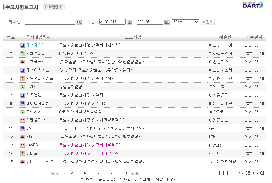Go to next page arrow icon

(x=132, y=173)
